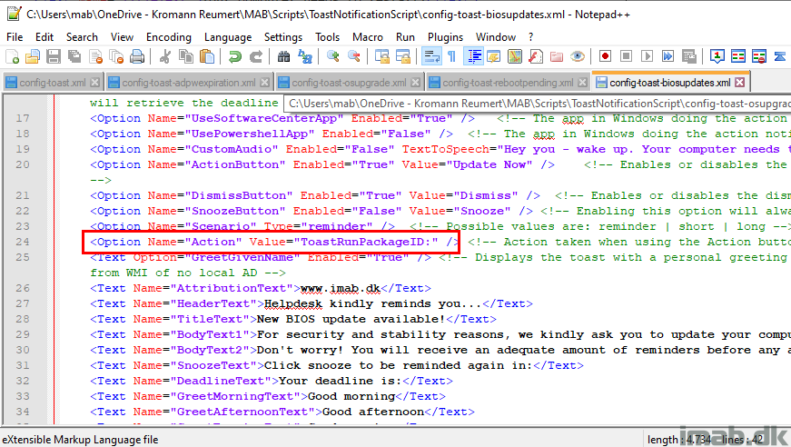Viewport: 791px width, 447px height.
Task: Open a file using the Open toolbar icon
Action: (x=33, y=56)
